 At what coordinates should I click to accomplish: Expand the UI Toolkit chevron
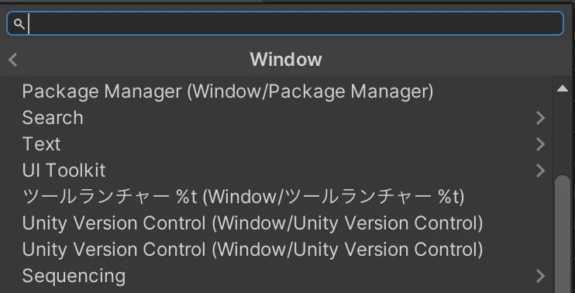(541, 171)
